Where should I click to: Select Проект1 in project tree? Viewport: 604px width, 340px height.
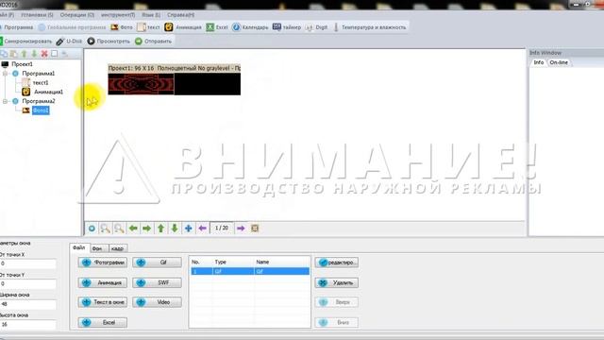pyautogui.click(x=22, y=64)
